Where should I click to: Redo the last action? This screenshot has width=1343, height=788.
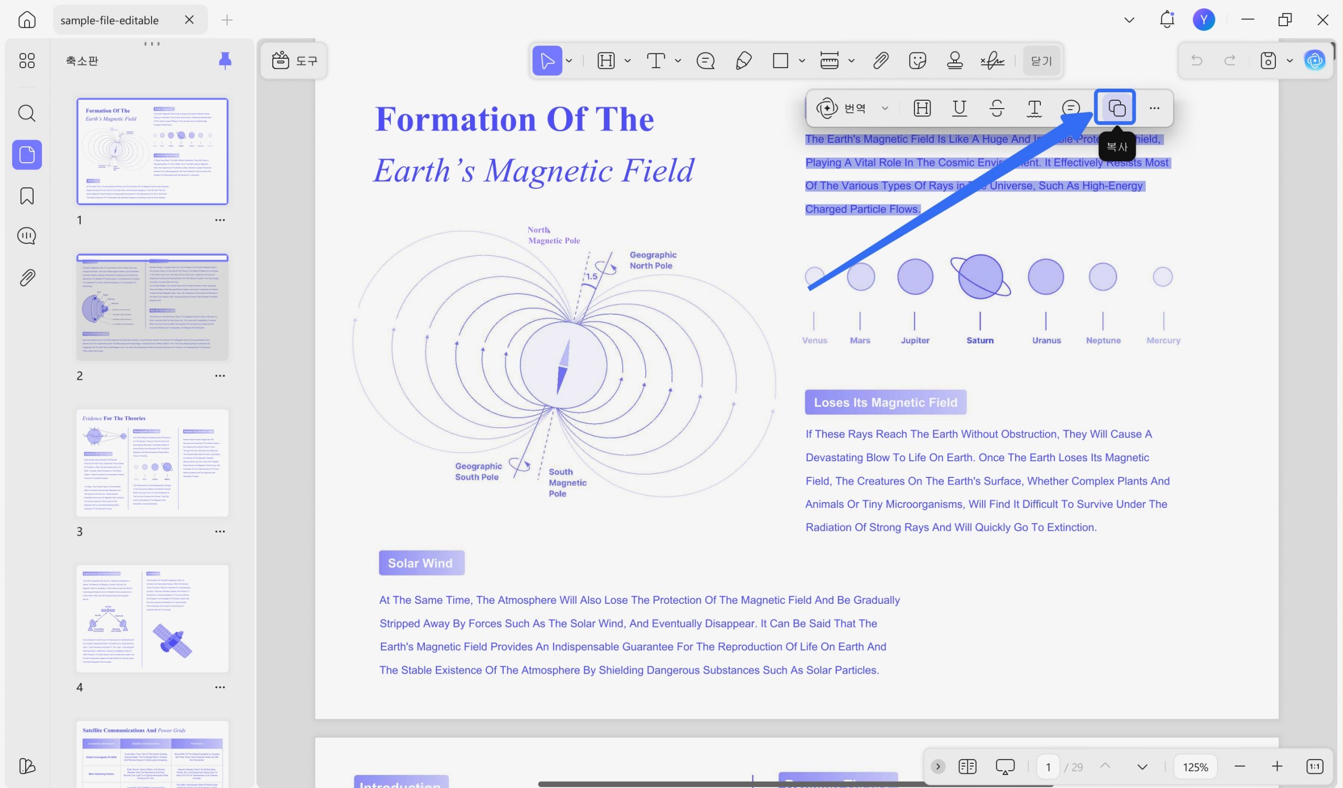pyautogui.click(x=1230, y=61)
